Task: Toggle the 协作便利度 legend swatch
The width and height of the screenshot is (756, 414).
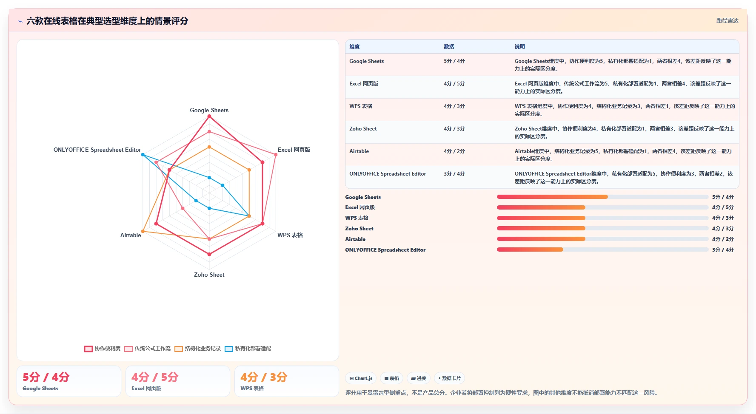Action: [88, 349]
